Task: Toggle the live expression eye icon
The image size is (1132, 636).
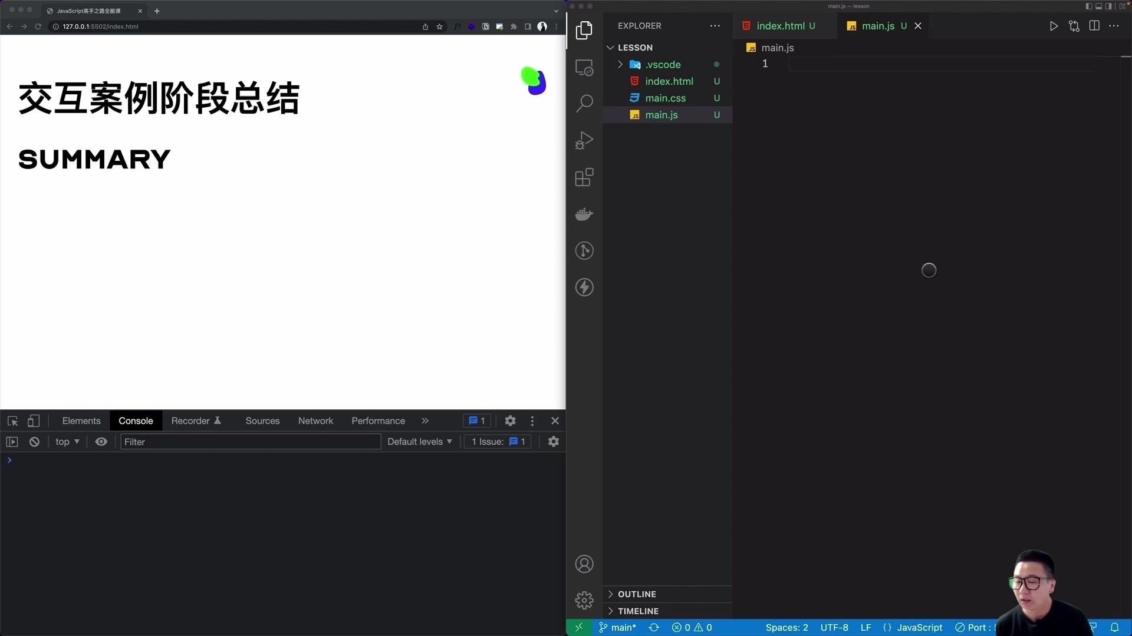Action: (101, 442)
